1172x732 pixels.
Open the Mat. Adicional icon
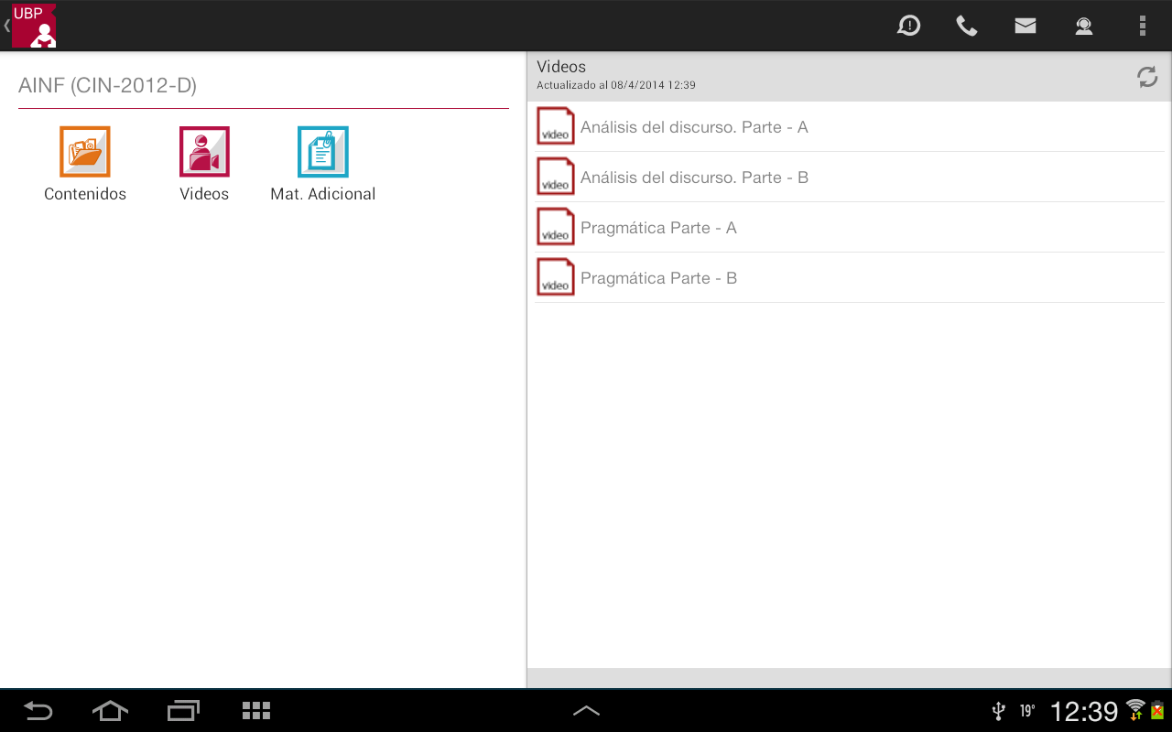[x=323, y=152]
